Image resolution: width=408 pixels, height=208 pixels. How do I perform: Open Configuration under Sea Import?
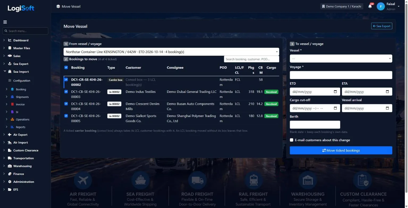pos(22,81)
